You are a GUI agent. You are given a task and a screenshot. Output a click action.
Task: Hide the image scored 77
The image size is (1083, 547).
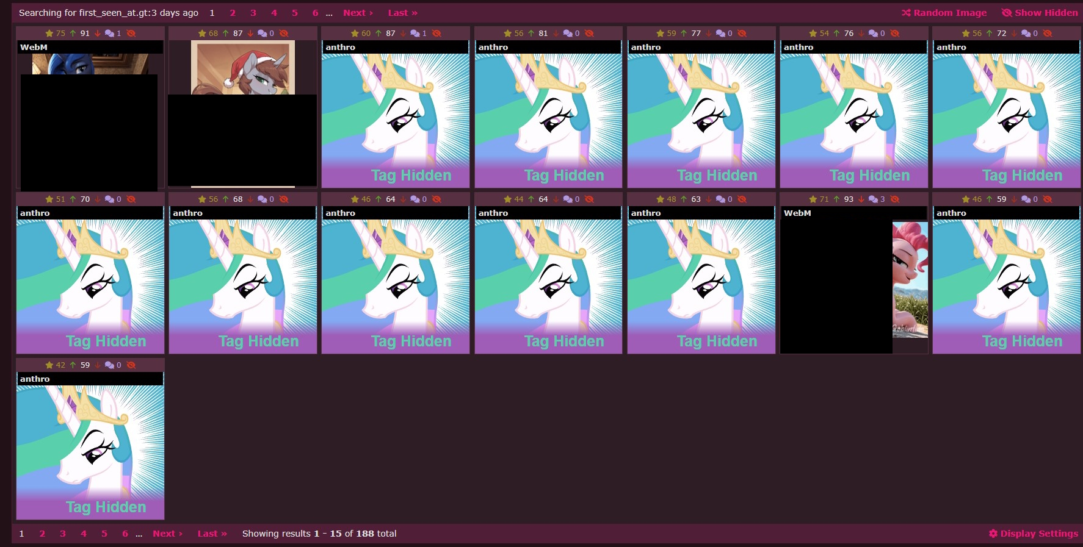742,34
